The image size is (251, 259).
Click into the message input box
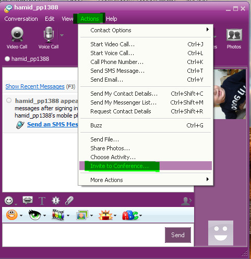[83, 235]
